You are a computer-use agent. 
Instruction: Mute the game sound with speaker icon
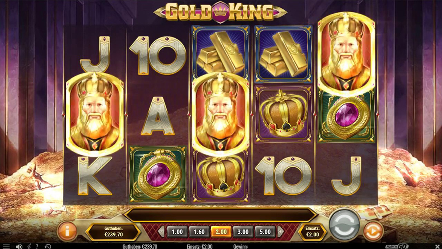19,247
